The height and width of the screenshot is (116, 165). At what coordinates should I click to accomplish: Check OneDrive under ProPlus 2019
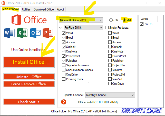(64, 75)
